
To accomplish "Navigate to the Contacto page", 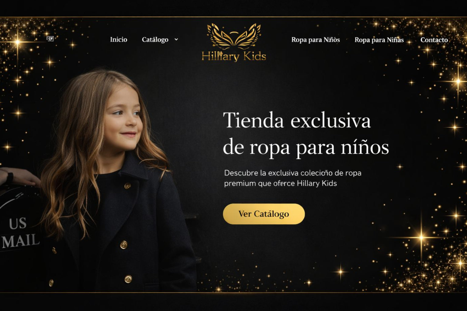I will tap(434, 40).
